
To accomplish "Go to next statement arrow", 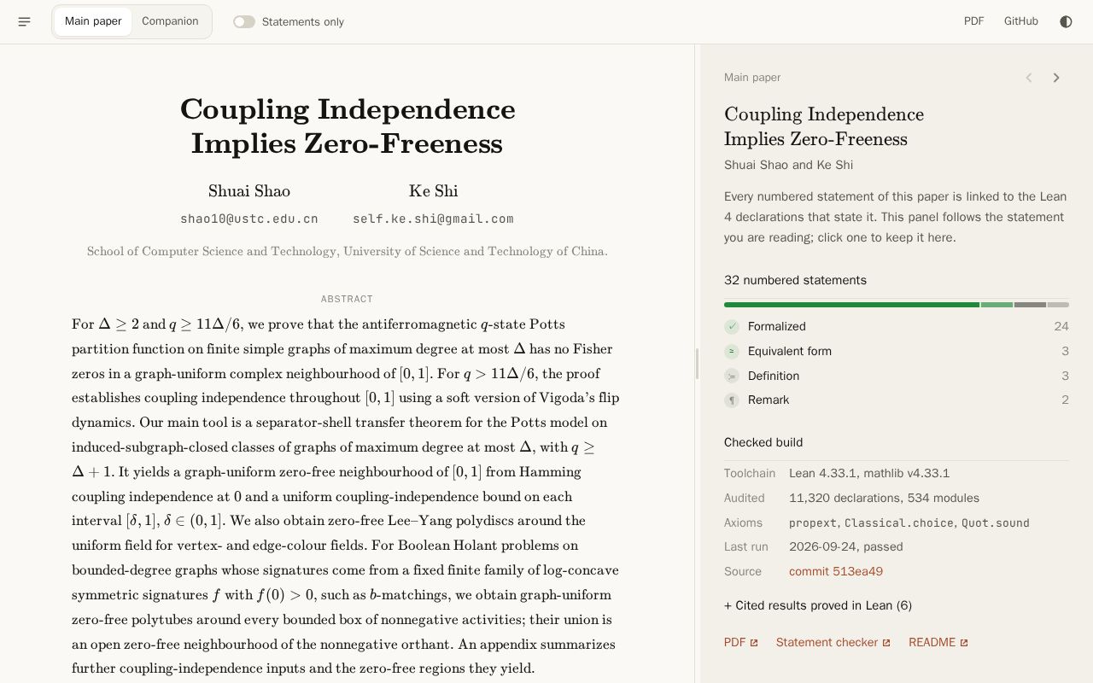I will [1056, 78].
